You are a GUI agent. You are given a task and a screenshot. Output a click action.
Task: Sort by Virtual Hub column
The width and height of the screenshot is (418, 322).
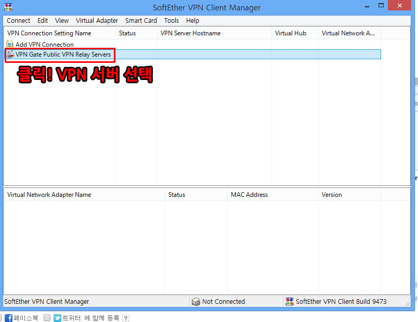pos(295,33)
